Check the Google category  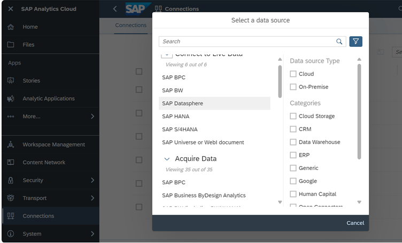point(293,181)
